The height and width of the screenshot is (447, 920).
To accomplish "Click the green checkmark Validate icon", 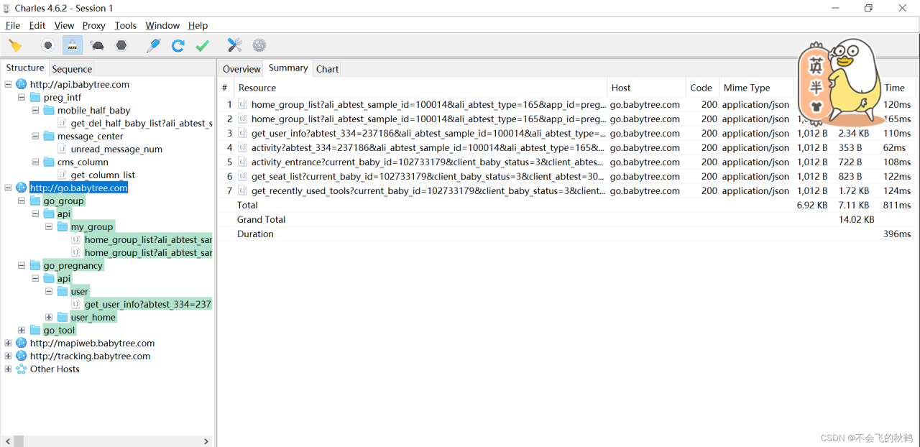I will (x=203, y=45).
